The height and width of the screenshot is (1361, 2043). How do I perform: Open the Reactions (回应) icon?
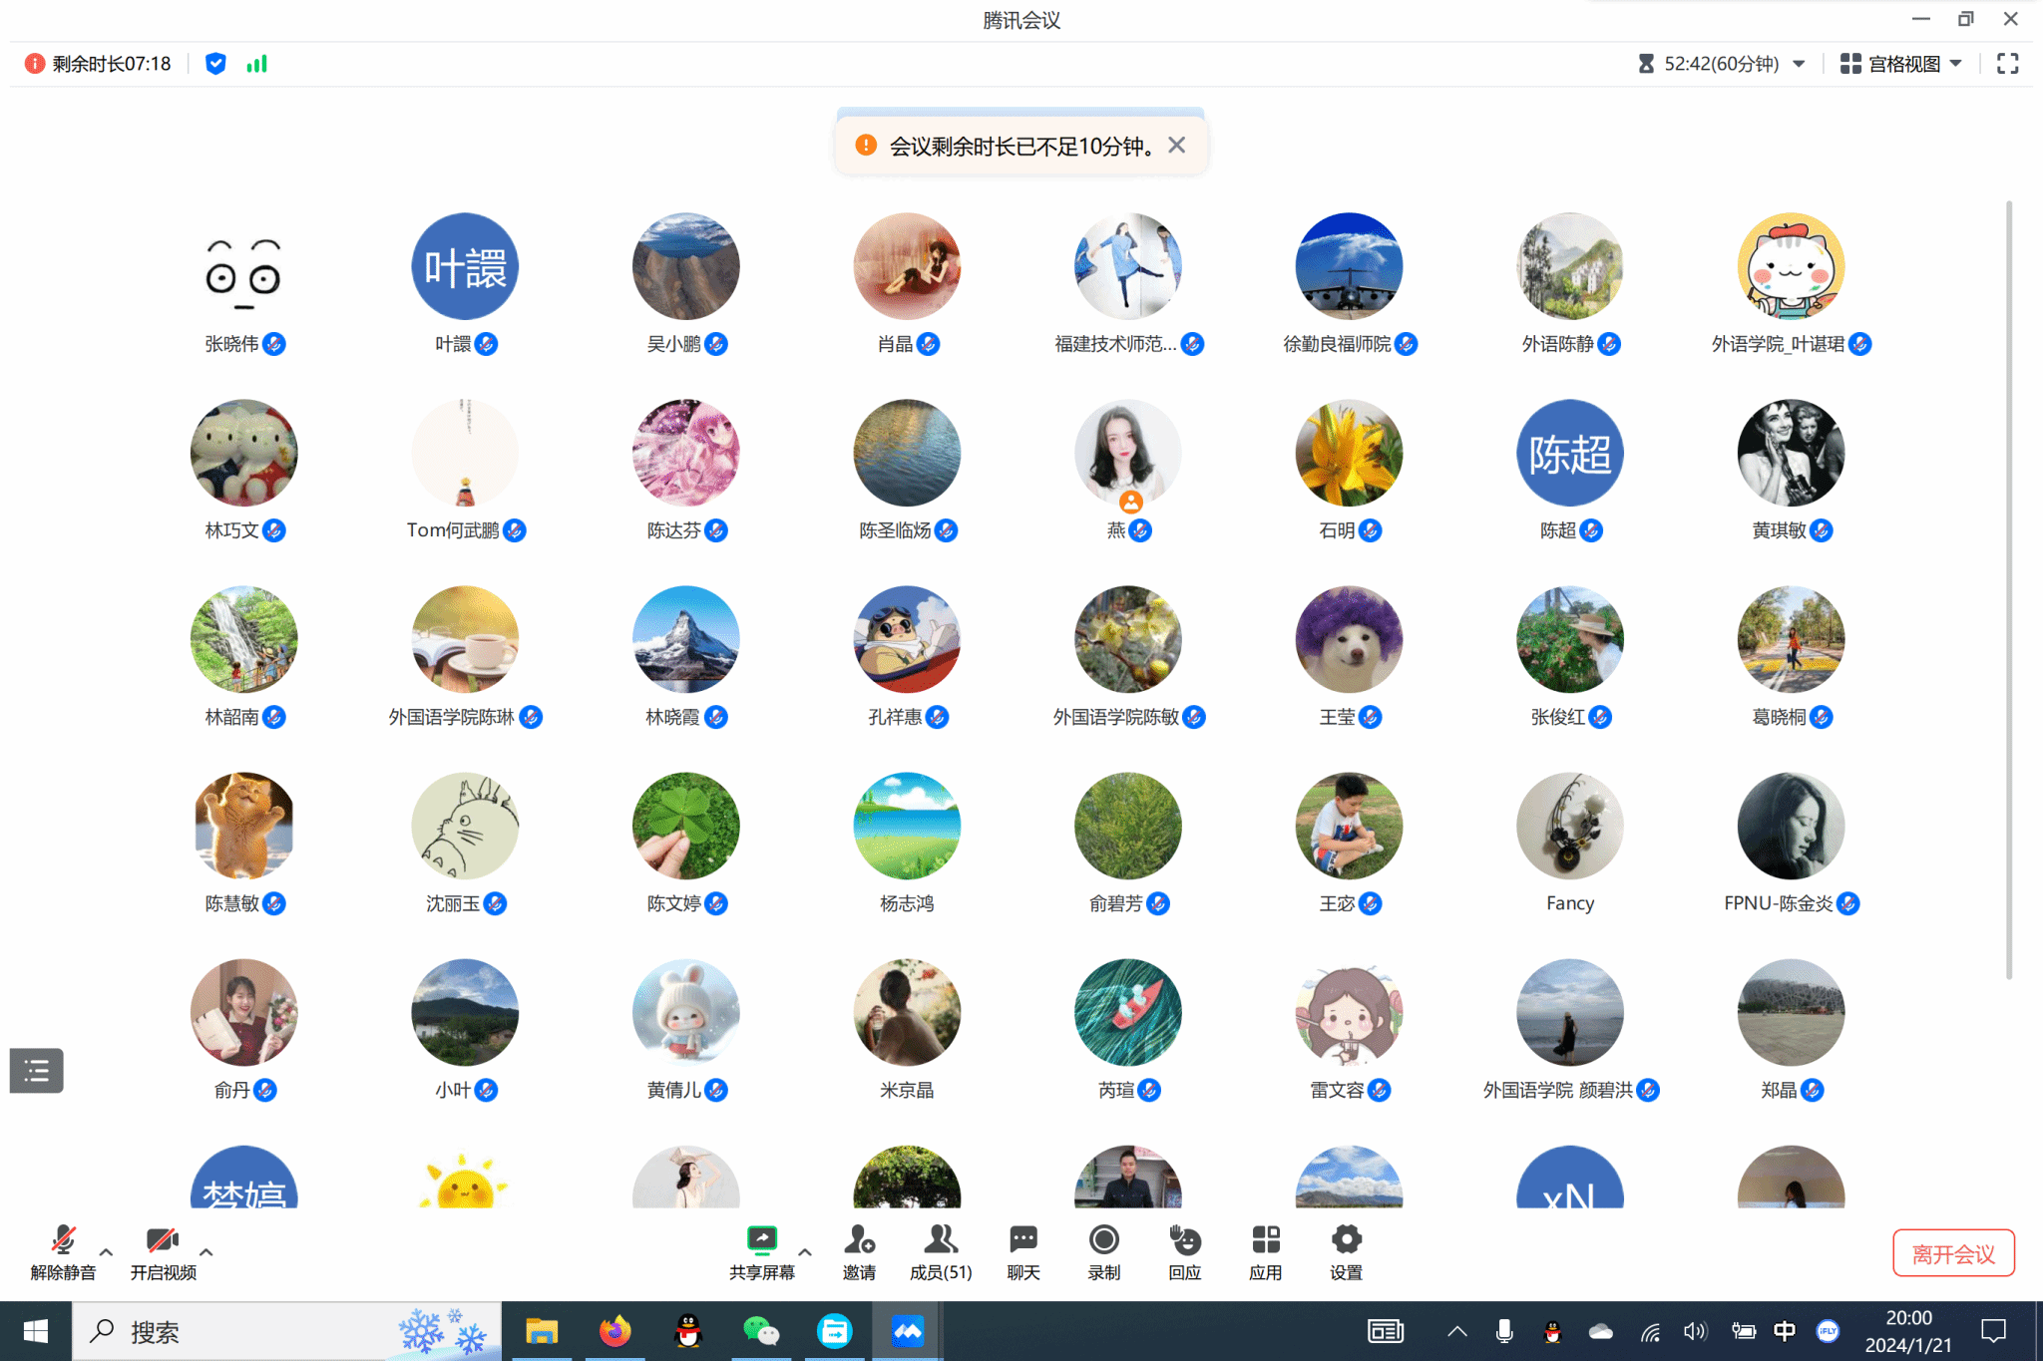(x=1184, y=1241)
